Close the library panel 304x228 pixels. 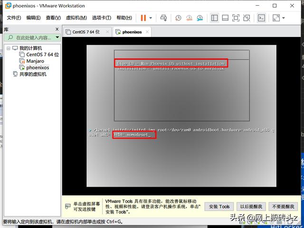(57, 29)
